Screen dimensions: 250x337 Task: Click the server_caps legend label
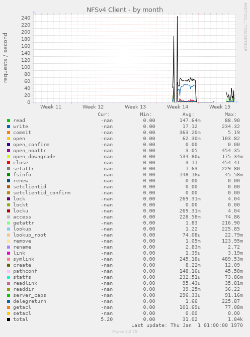point(30,295)
